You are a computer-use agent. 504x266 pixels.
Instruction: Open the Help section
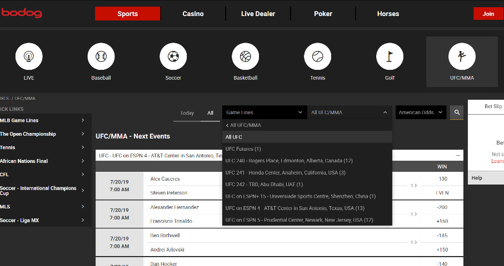pyautogui.click(x=486, y=178)
